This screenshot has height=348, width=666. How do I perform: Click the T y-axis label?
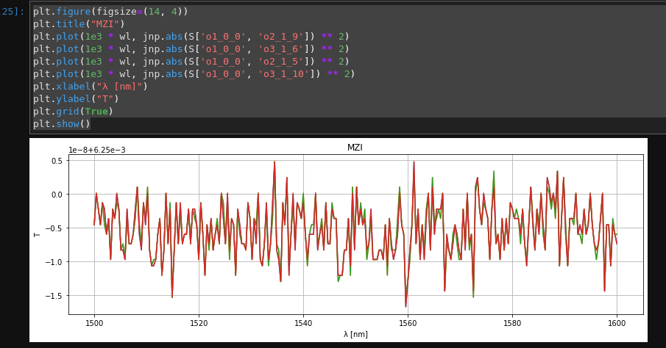click(37, 235)
